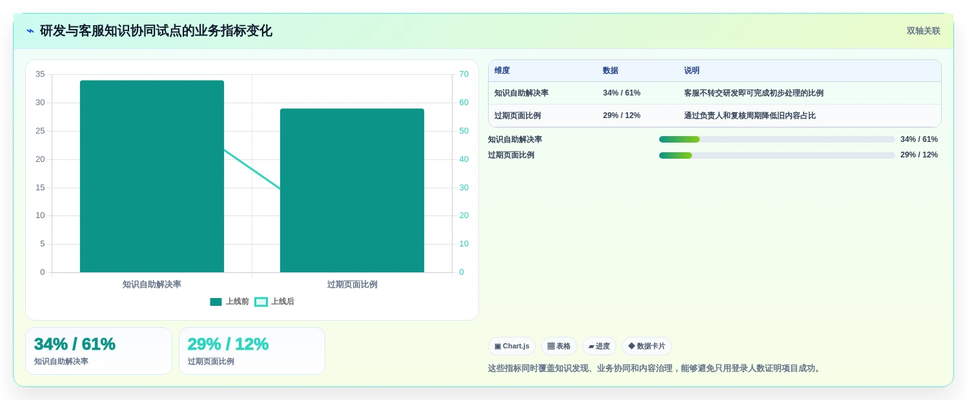Click the 过期页面比例 bar in the chart
The height and width of the screenshot is (400, 967).
point(352,190)
